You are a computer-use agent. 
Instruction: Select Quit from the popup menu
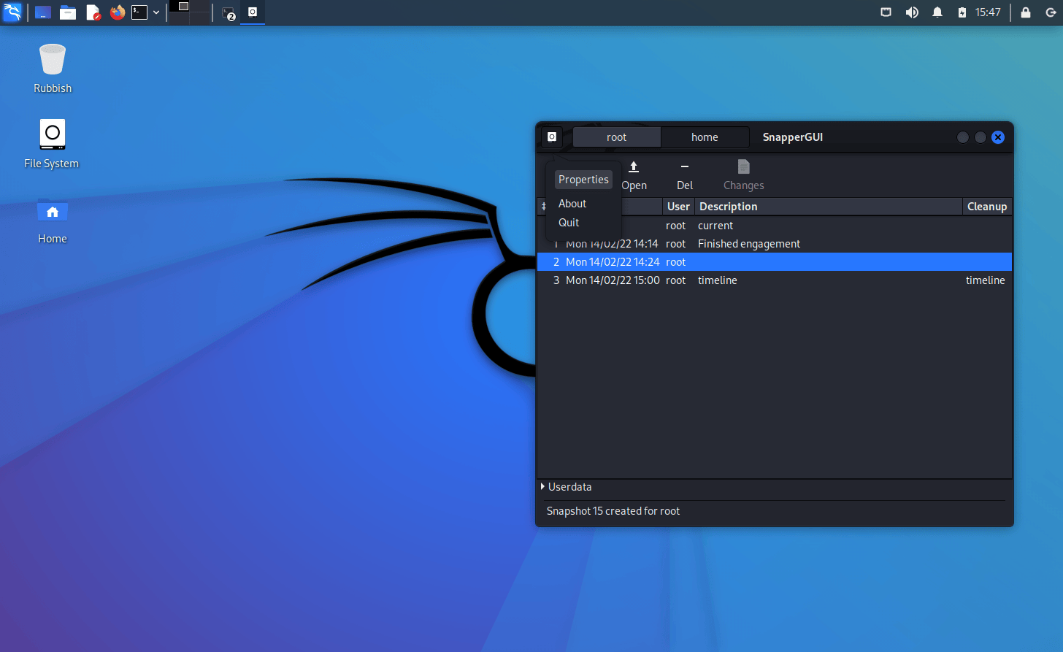pyautogui.click(x=569, y=223)
